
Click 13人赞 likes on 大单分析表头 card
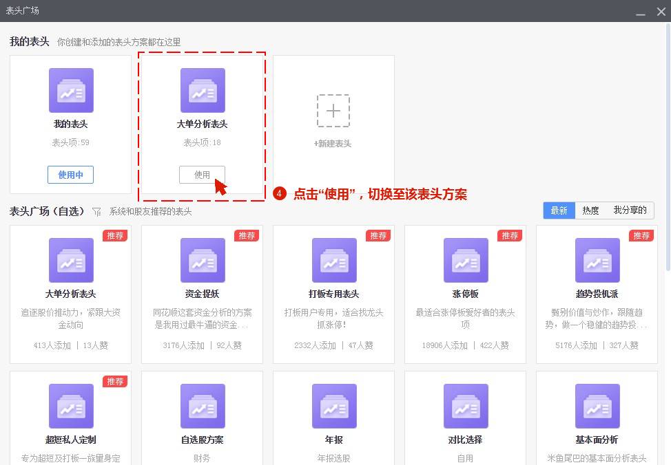pyautogui.click(x=96, y=345)
